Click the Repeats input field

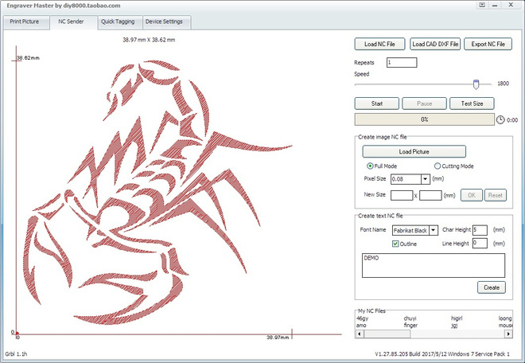tap(402, 62)
